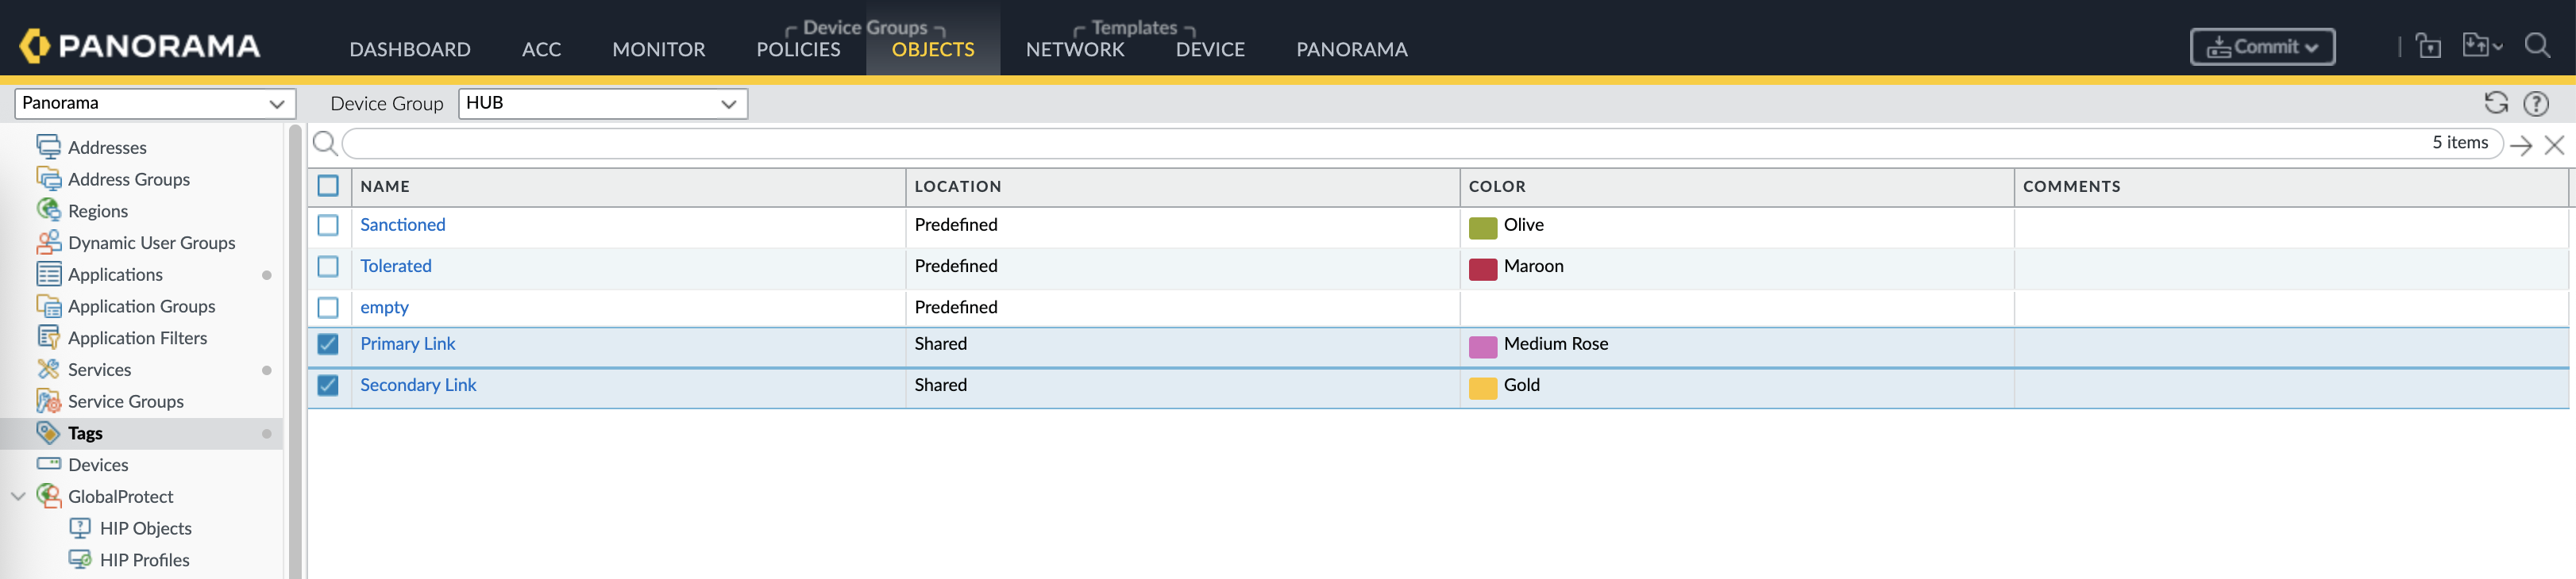Click the HIP Objects icon
The image size is (2576, 579).
click(80, 528)
